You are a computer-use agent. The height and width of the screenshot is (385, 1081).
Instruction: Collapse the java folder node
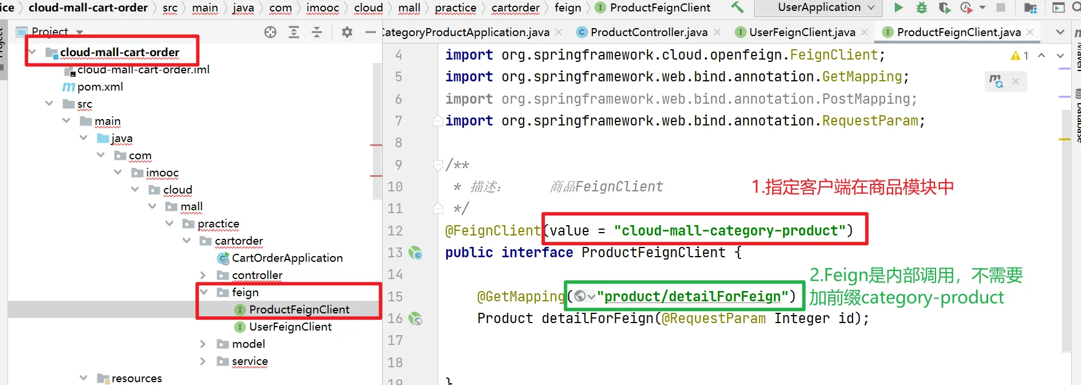[x=84, y=138]
